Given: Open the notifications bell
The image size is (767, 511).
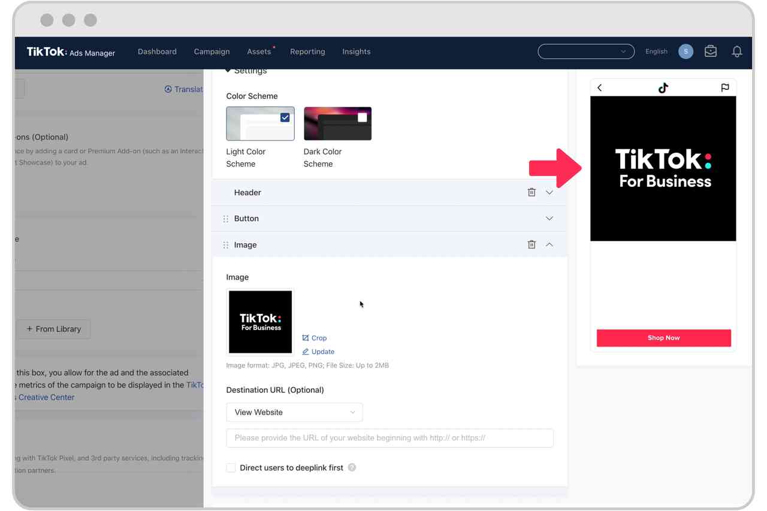Looking at the screenshot, I should point(737,52).
